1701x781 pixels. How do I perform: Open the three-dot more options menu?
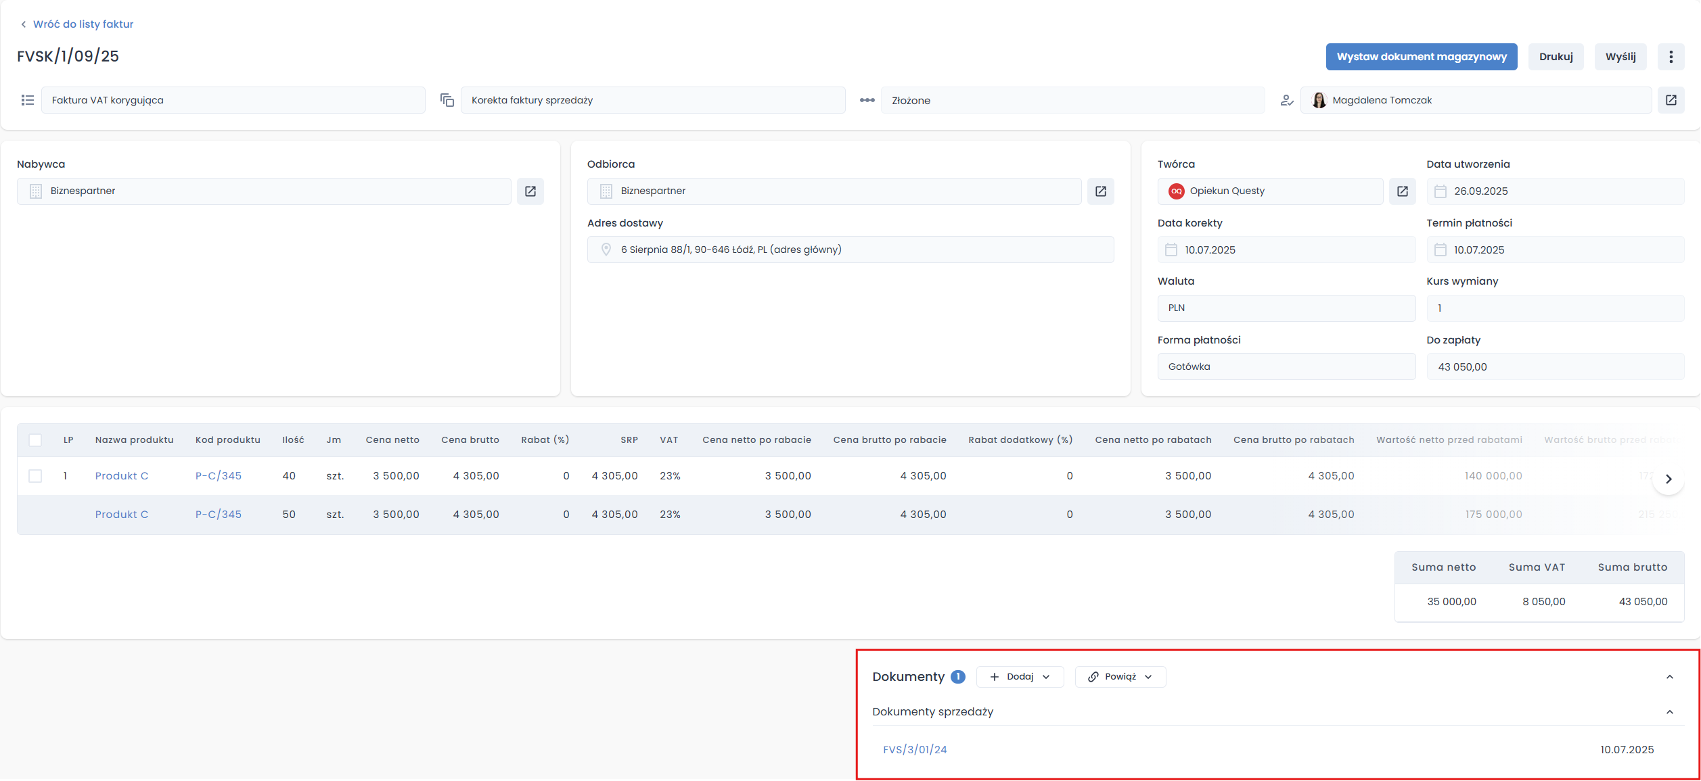click(1671, 57)
